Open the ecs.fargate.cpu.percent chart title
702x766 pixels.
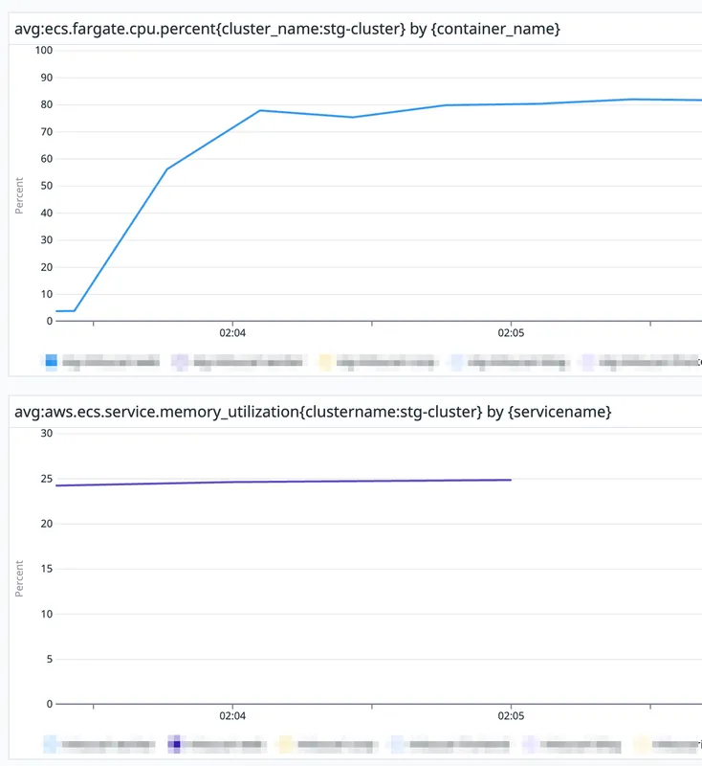[287, 30]
